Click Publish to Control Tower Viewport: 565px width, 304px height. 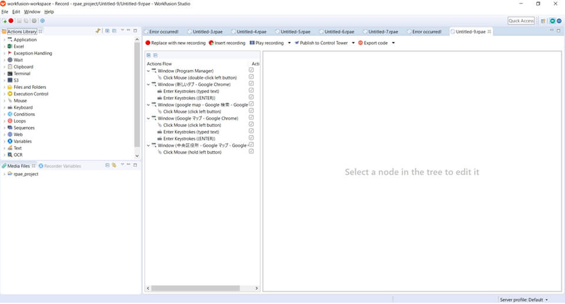[321, 43]
